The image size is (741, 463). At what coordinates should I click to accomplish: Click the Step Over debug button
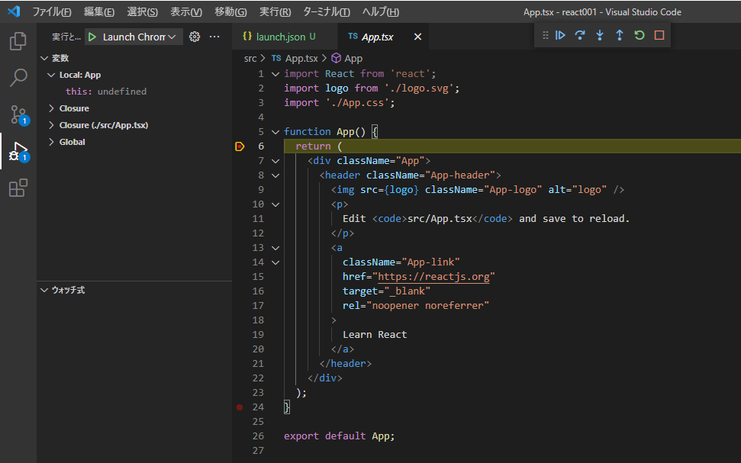coord(581,35)
